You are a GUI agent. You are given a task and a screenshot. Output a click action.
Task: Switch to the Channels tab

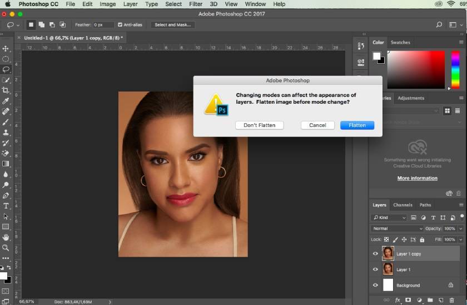point(403,205)
